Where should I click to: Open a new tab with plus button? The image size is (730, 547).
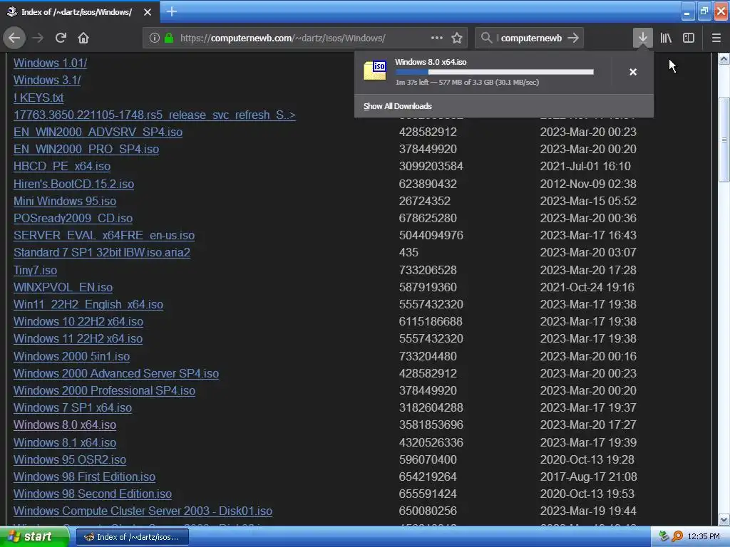(x=171, y=11)
